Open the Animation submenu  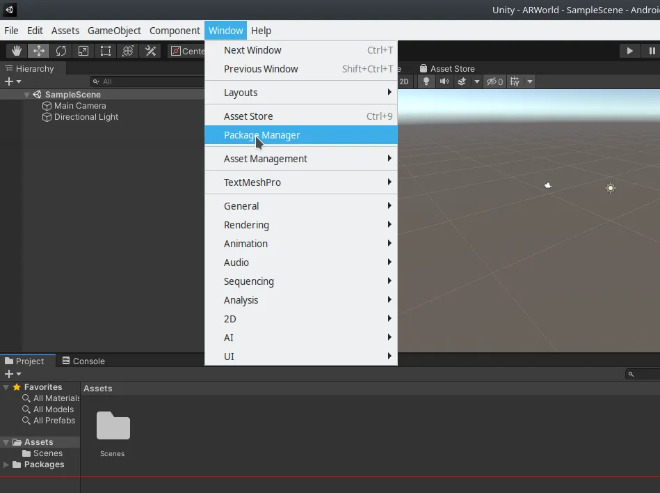click(301, 244)
